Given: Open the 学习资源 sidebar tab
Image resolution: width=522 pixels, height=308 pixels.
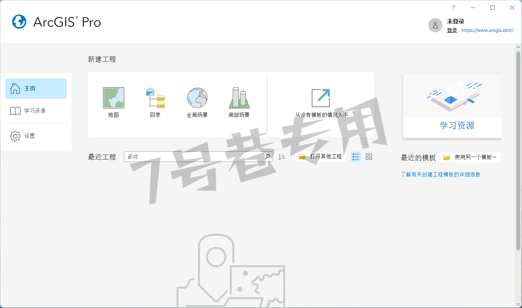Looking at the screenshot, I should (x=36, y=111).
